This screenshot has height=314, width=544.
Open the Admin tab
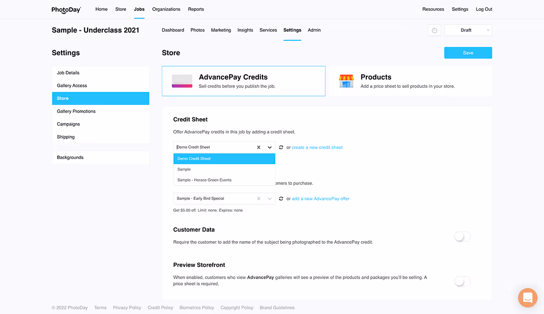point(314,30)
